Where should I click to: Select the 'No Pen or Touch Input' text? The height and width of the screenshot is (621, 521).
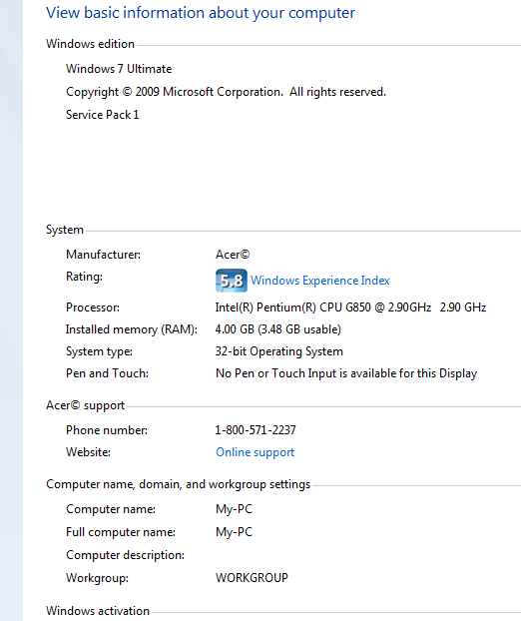click(x=346, y=373)
